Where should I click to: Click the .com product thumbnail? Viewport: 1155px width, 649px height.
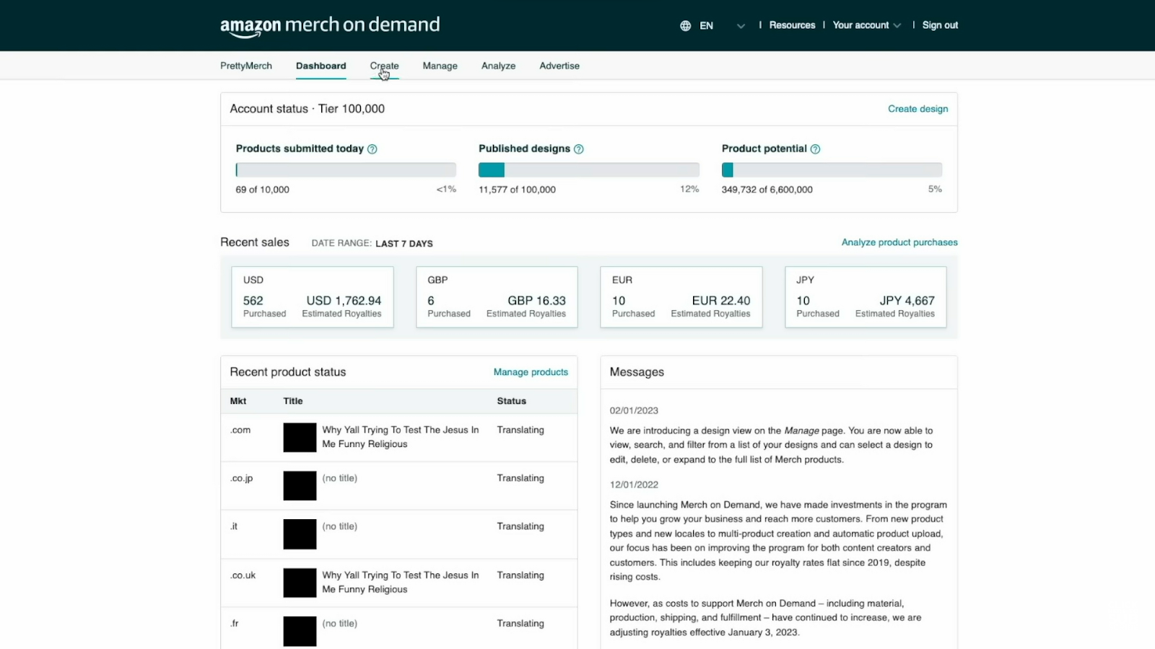pos(300,438)
